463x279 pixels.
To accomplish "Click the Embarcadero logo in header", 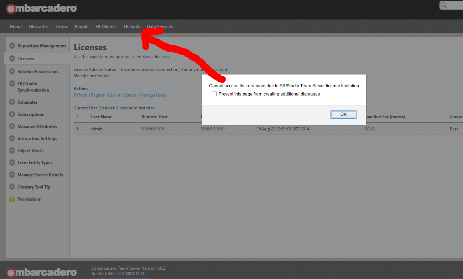I will tap(42, 8).
